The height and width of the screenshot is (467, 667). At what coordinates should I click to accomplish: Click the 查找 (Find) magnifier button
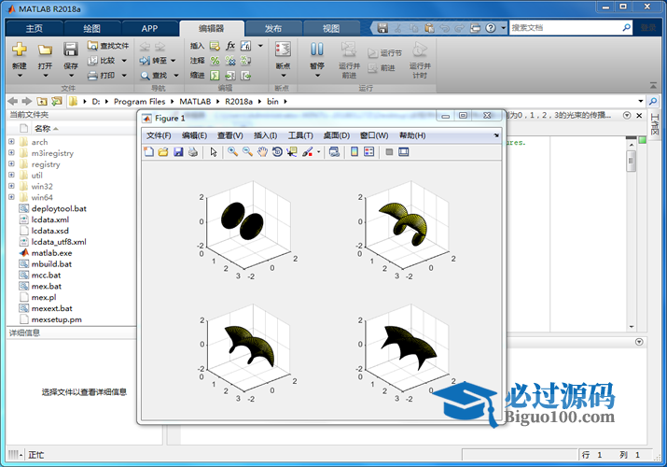click(x=154, y=76)
